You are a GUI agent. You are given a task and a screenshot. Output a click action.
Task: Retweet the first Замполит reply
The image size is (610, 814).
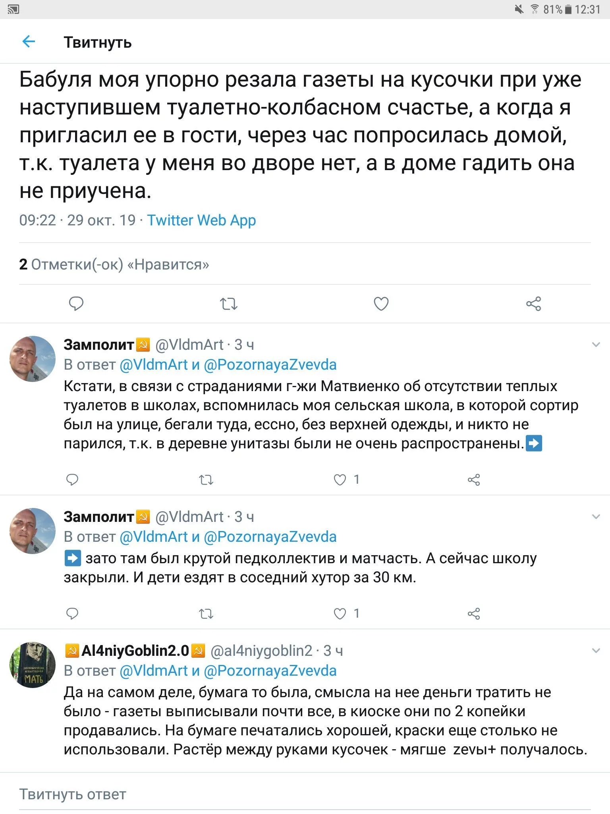[x=206, y=480]
